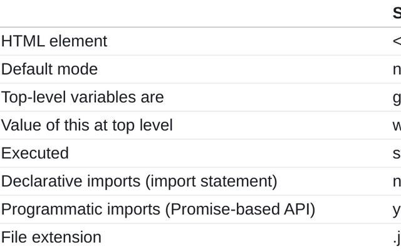Screen dimensions: 401x251
Task: Click the value cell in the HTML element row
Action: pyautogui.click(x=397, y=41)
